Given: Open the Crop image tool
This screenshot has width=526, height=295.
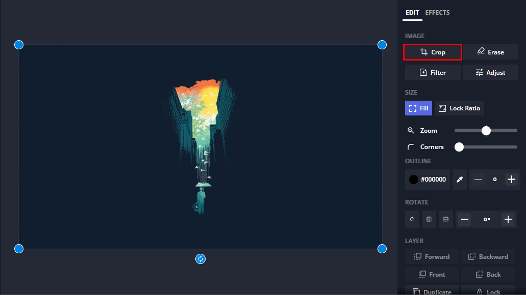Looking at the screenshot, I should click(433, 52).
